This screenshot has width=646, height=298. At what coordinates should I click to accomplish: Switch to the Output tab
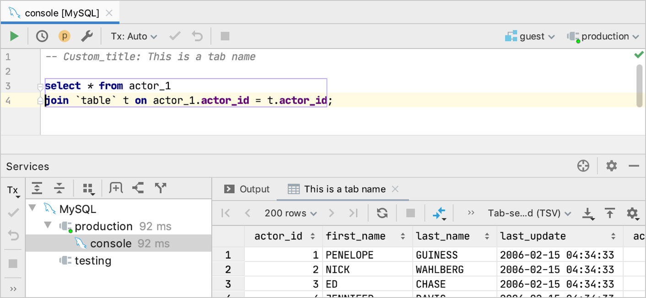[x=248, y=189]
